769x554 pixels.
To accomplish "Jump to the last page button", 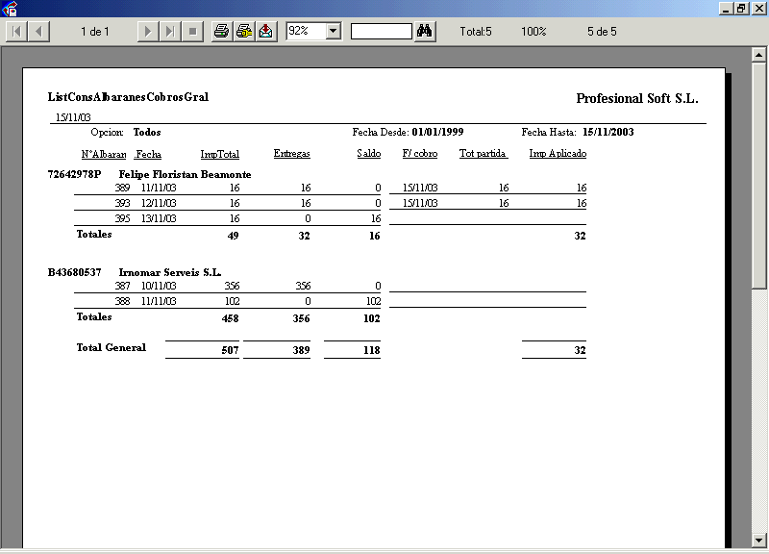I will [169, 32].
